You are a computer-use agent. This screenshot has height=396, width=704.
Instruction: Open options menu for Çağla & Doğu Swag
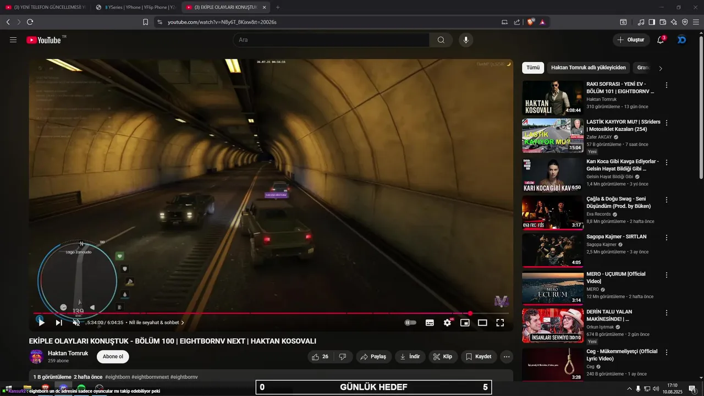[667, 200]
